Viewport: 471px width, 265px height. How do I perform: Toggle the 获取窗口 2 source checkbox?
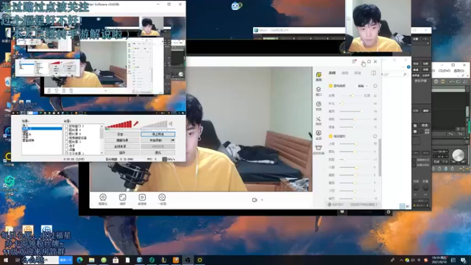67,126
